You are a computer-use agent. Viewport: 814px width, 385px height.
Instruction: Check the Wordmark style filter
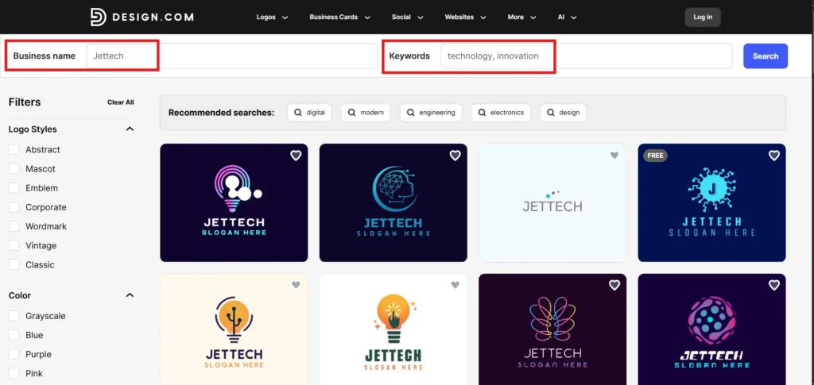(x=14, y=226)
